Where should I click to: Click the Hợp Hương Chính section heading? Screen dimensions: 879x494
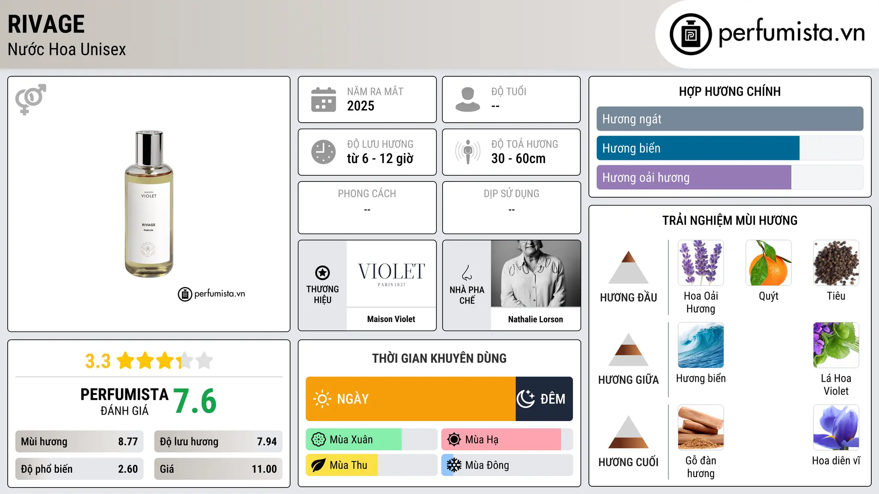730,91
